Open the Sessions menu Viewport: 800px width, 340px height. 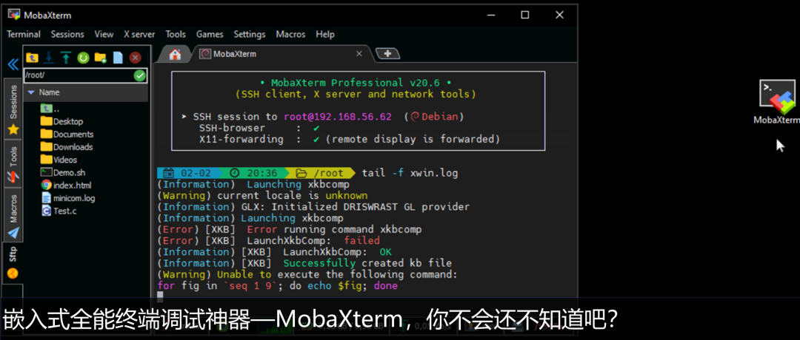coord(67,34)
